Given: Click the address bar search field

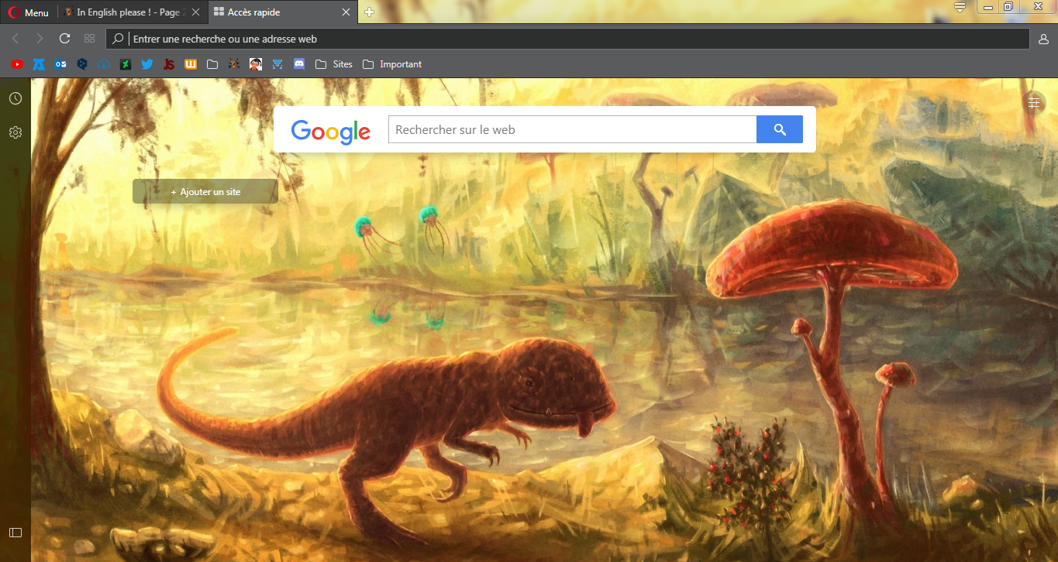Looking at the screenshot, I should 574,39.
